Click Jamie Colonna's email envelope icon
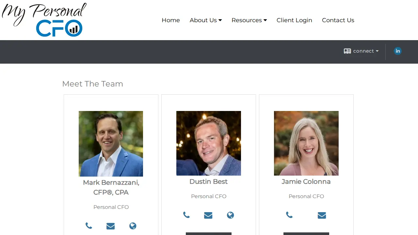This screenshot has height=235, width=418. pos(322,215)
